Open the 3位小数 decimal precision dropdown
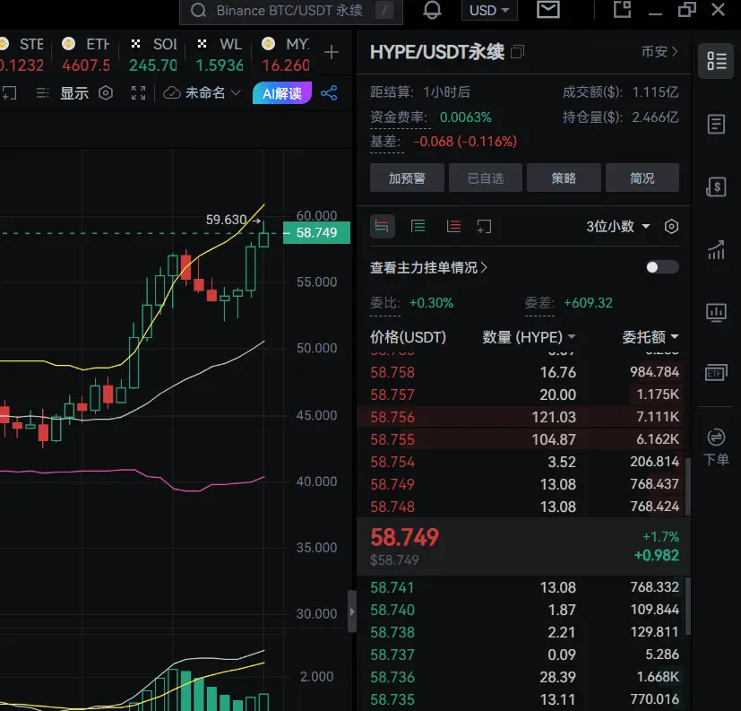Image resolution: width=741 pixels, height=711 pixels. point(618,227)
